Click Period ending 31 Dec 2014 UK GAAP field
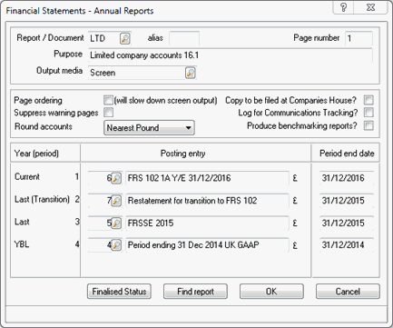The width and height of the screenshot is (393, 328). point(207,245)
